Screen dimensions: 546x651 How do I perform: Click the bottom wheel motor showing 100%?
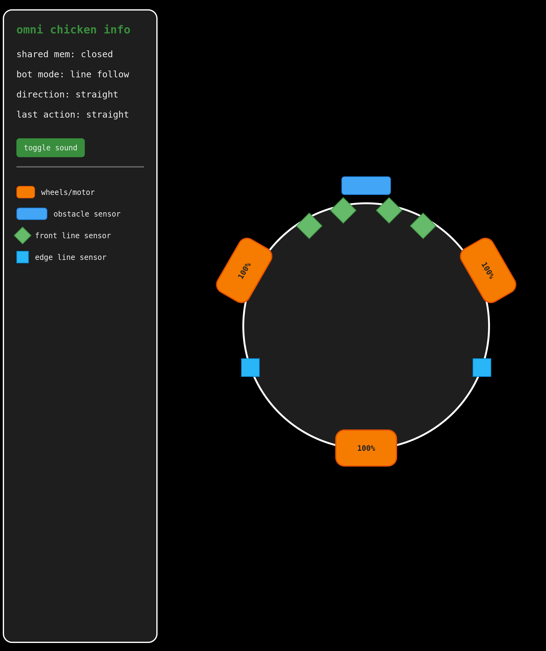tap(366, 448)
